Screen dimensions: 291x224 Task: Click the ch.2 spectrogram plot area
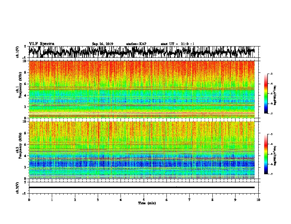(141, 150)
